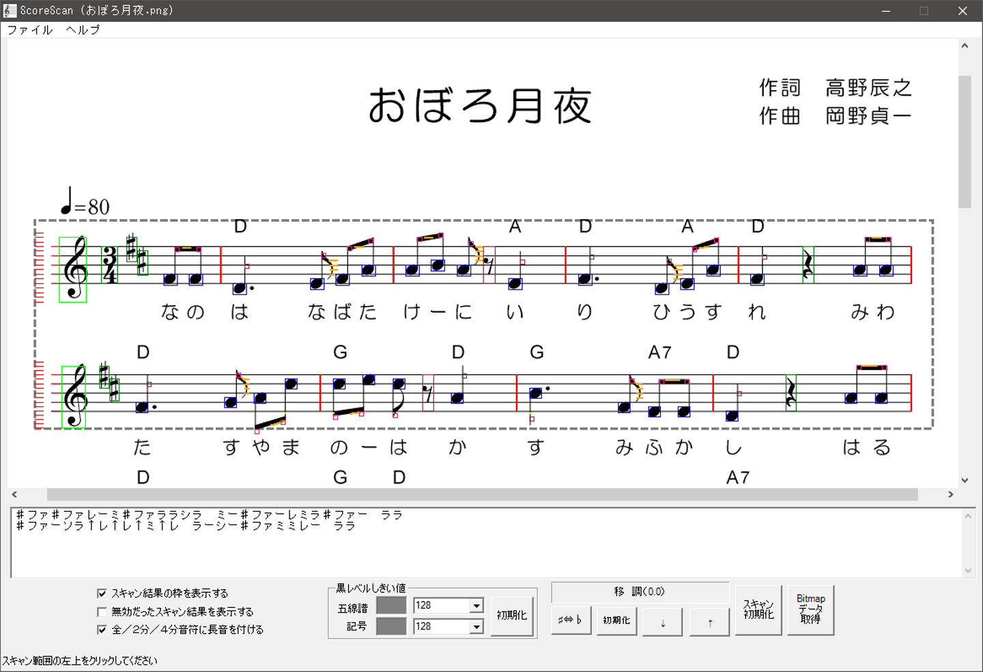
Task: Click the score view's scroll right arrow
Action: pyautogui.click(x=950, y=494)
